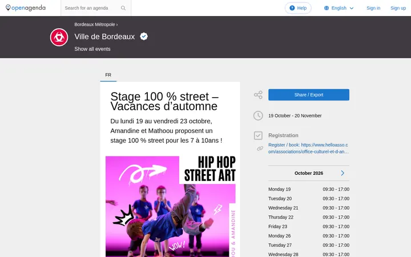Select the Monday 26 timing row
The width and height of the screenshot is (411, 257).
[308, 236]
